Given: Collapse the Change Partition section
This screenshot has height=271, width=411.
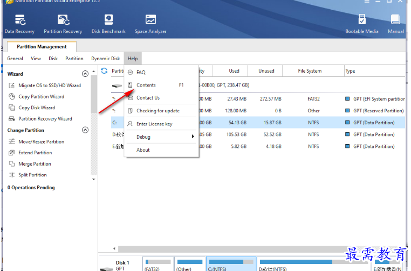Looking at the screenshot, I should (85, 130).
